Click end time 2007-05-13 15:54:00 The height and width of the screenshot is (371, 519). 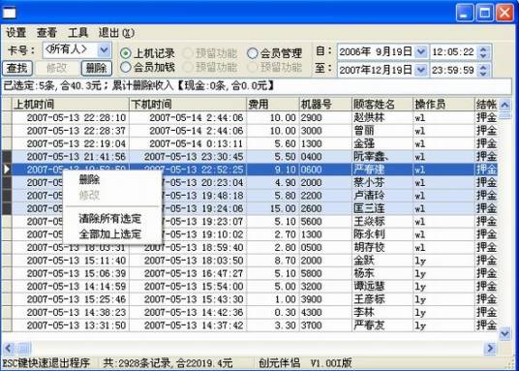(x=194, y=287)
